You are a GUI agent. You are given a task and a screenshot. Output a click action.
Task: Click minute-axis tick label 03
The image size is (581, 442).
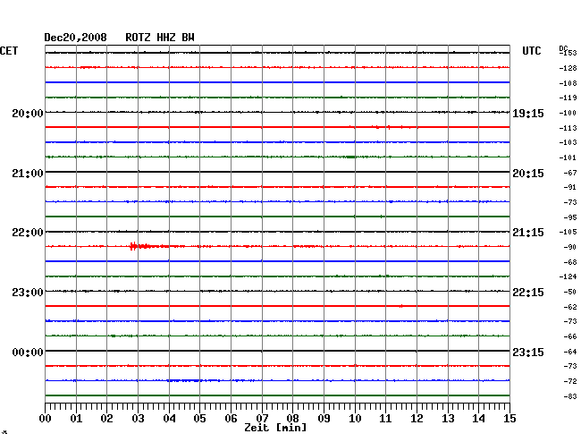point(138,419)
